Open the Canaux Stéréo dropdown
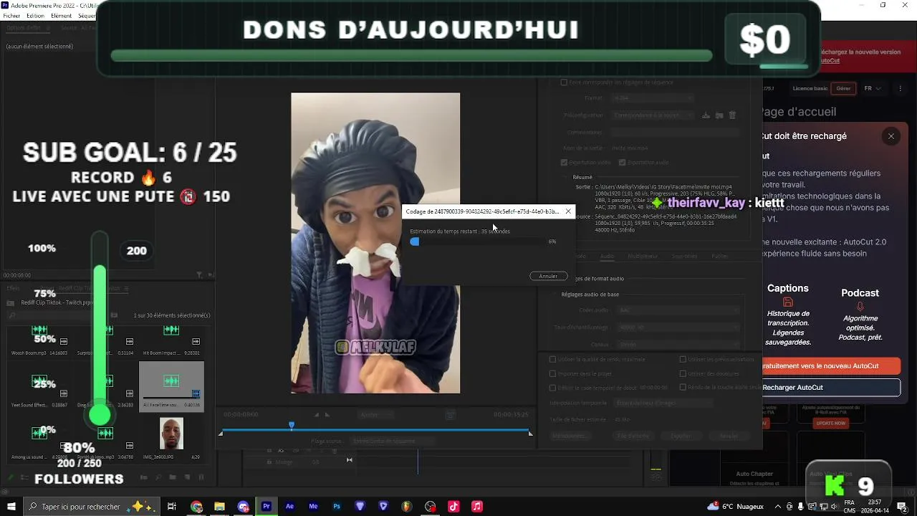Image resolution: width=917 pixels, height=516 pixels. [x=677, y=344]
